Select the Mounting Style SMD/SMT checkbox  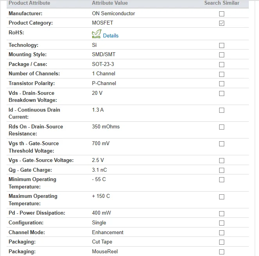pyautogui.click(x=221, y=55)
